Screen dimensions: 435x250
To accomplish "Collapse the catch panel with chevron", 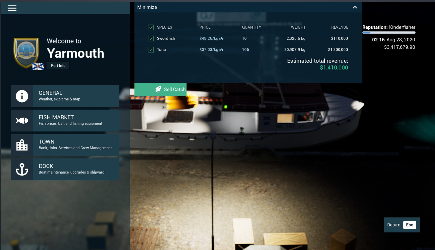I will pos(355,7).
